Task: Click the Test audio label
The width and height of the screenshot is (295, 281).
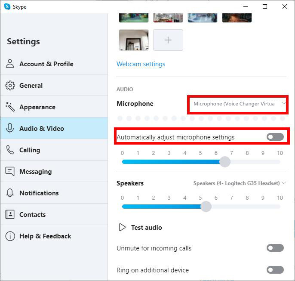Action: tap(147, 227)
